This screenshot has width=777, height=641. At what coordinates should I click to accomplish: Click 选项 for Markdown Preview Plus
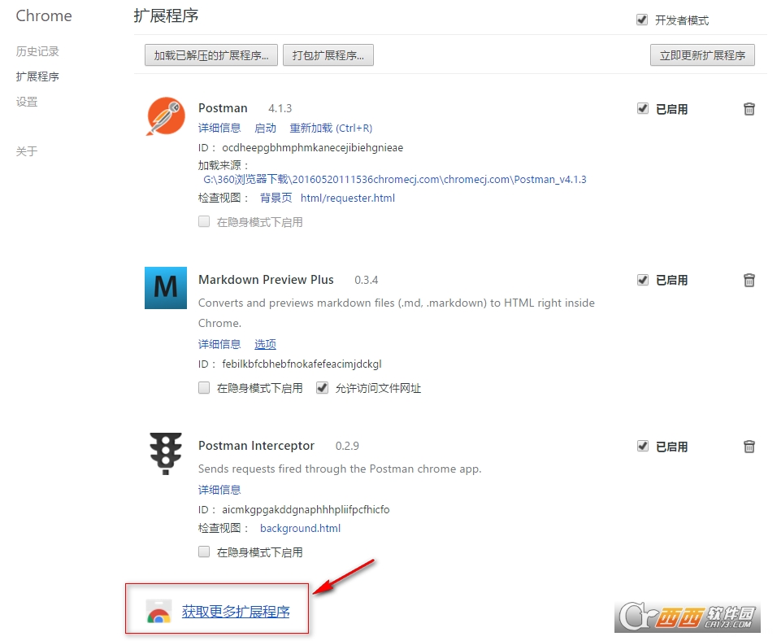coord(265,344)
